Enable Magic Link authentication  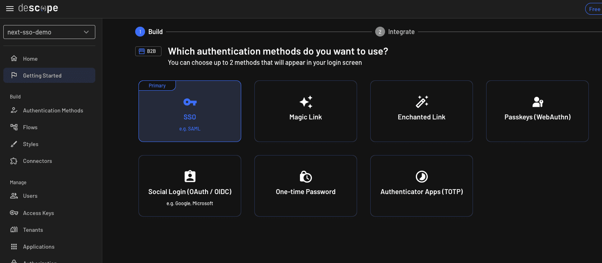305,111
